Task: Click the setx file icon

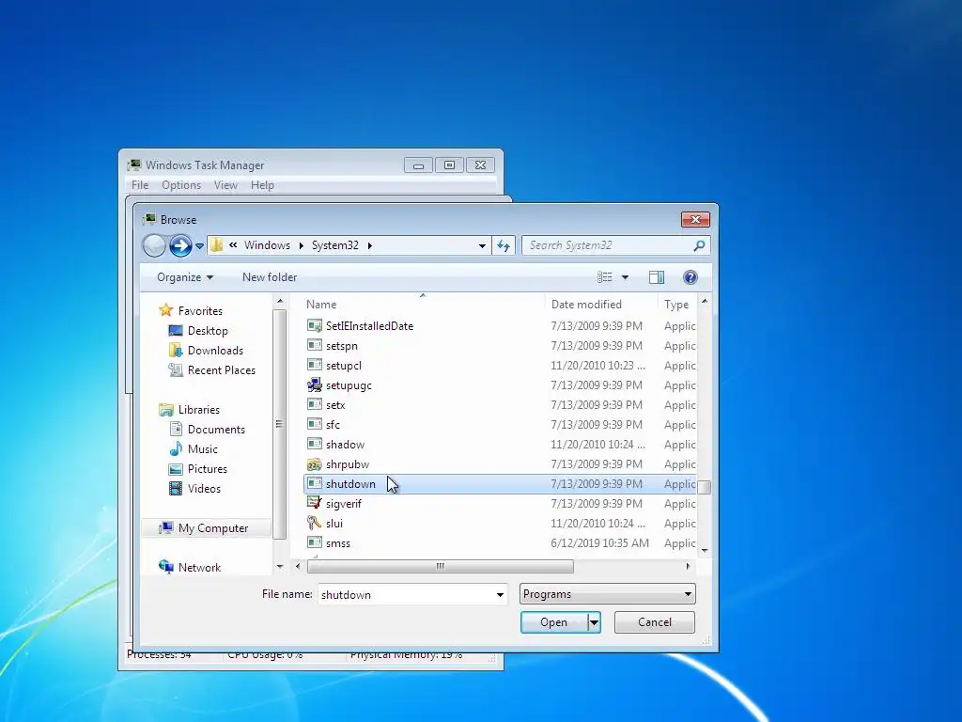Action: pos(314,404)
